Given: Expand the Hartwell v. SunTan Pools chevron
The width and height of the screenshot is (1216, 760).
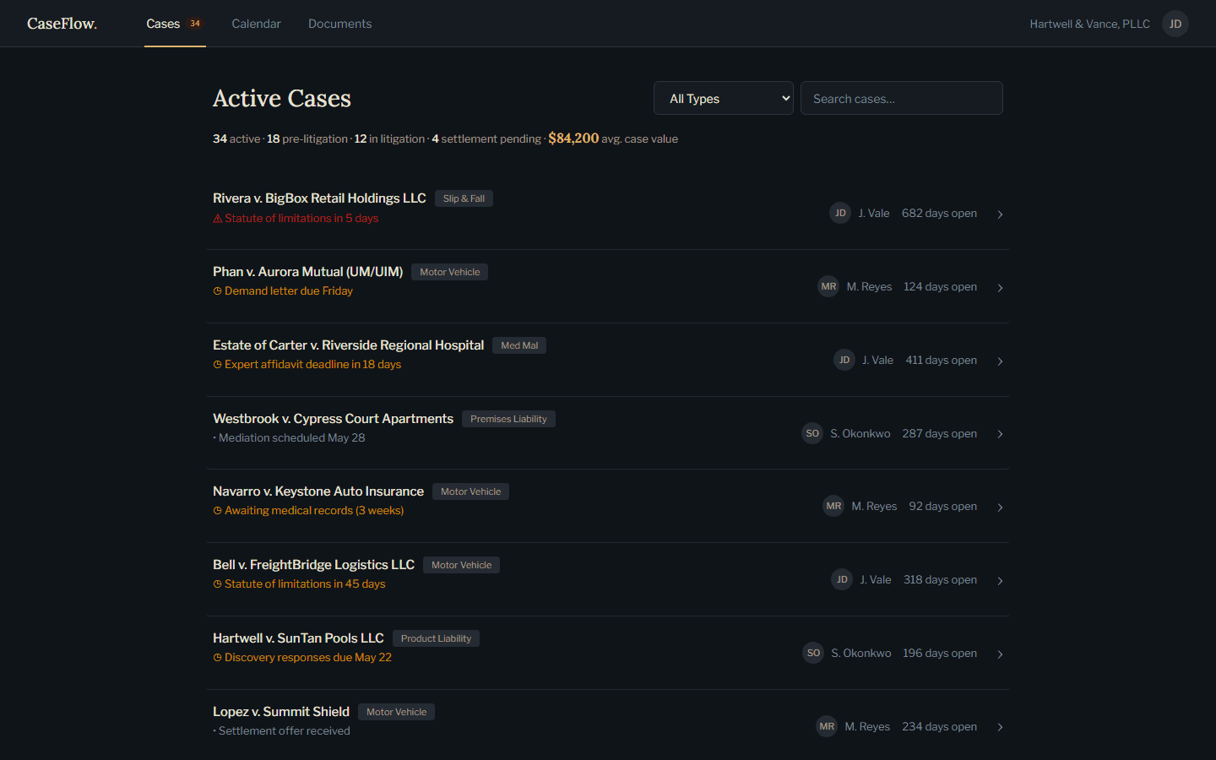Looking at the screenshot, I should click(1000, 654).
